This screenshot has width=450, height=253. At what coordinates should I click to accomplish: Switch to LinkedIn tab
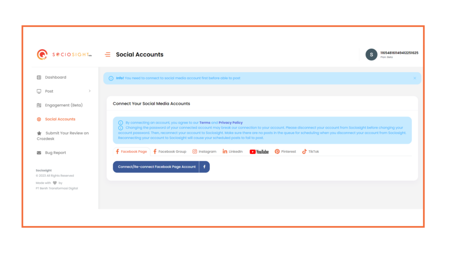[232, 152]
